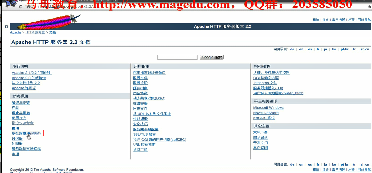Screen dimensions: 372x173
Task: Open Microsoft Windows platform link
Action: (268, 108)
